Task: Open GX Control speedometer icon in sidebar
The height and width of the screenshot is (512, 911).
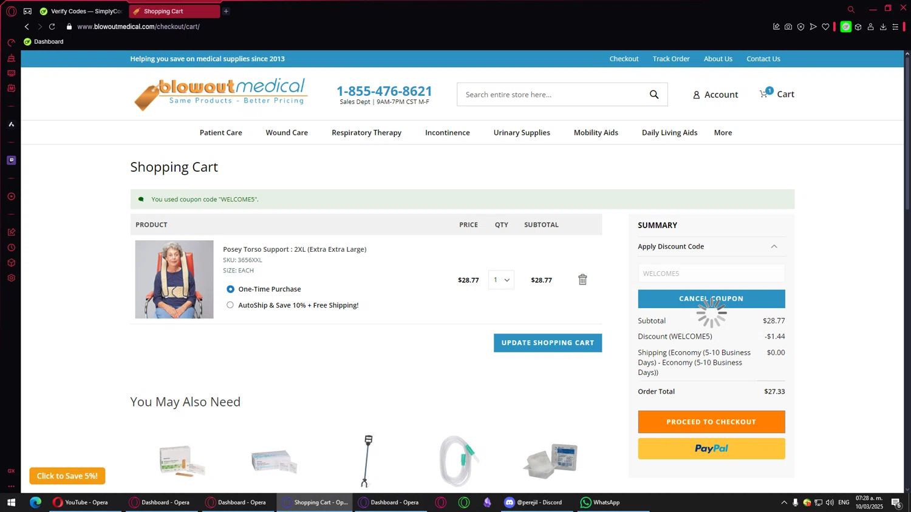Action: click(11, 42)
